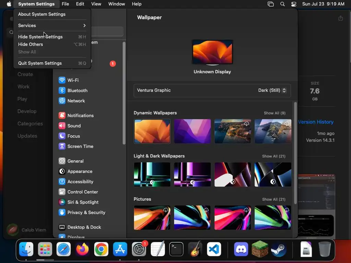Select the purple Monterey dynamic wallpaper

tap(193, 131)
